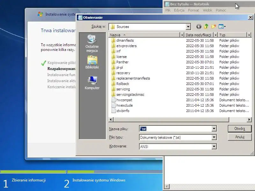Image resolution: width=255 pixels, height=191 pixels.
Task: Open the Pomoc menu in Notatnik
Action: point(221,10)
